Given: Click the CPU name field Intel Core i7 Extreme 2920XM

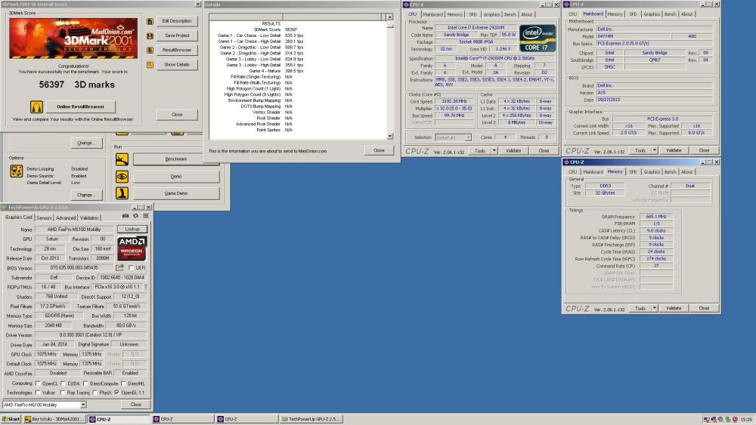Looking at the screenshot, I should point(476,28).
